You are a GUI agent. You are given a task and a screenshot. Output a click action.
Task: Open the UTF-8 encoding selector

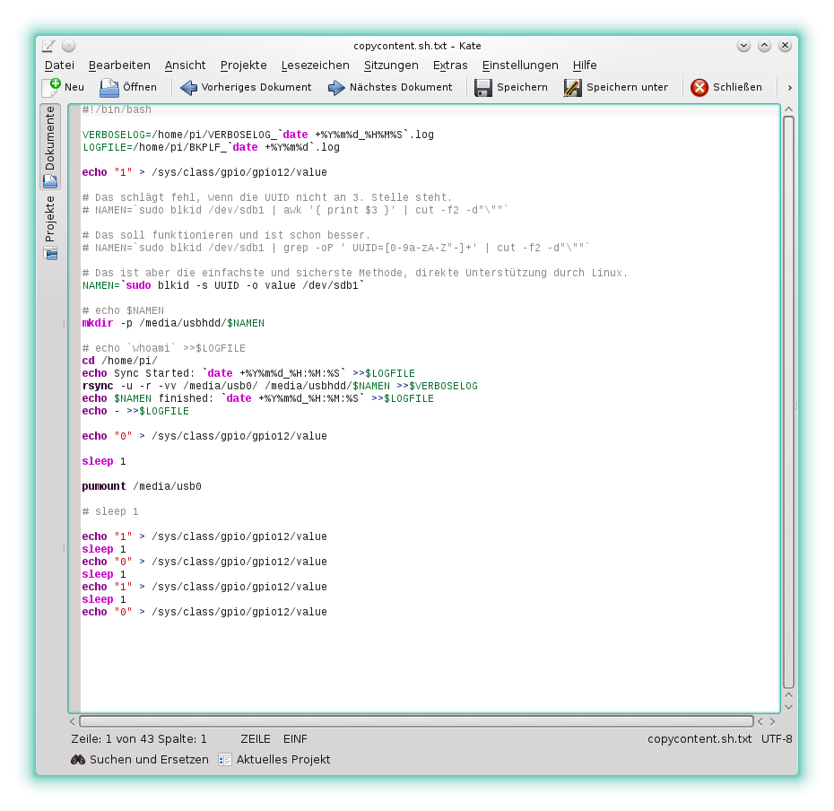point(777,739)
